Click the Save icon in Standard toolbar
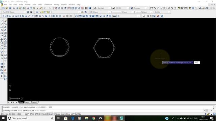This screenshot has width=216, height=121. (x=10, y=8)
